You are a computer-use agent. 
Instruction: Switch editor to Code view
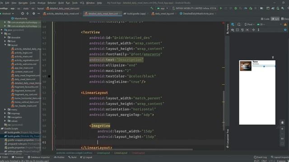pyautogui.click(x=265, y=19)
